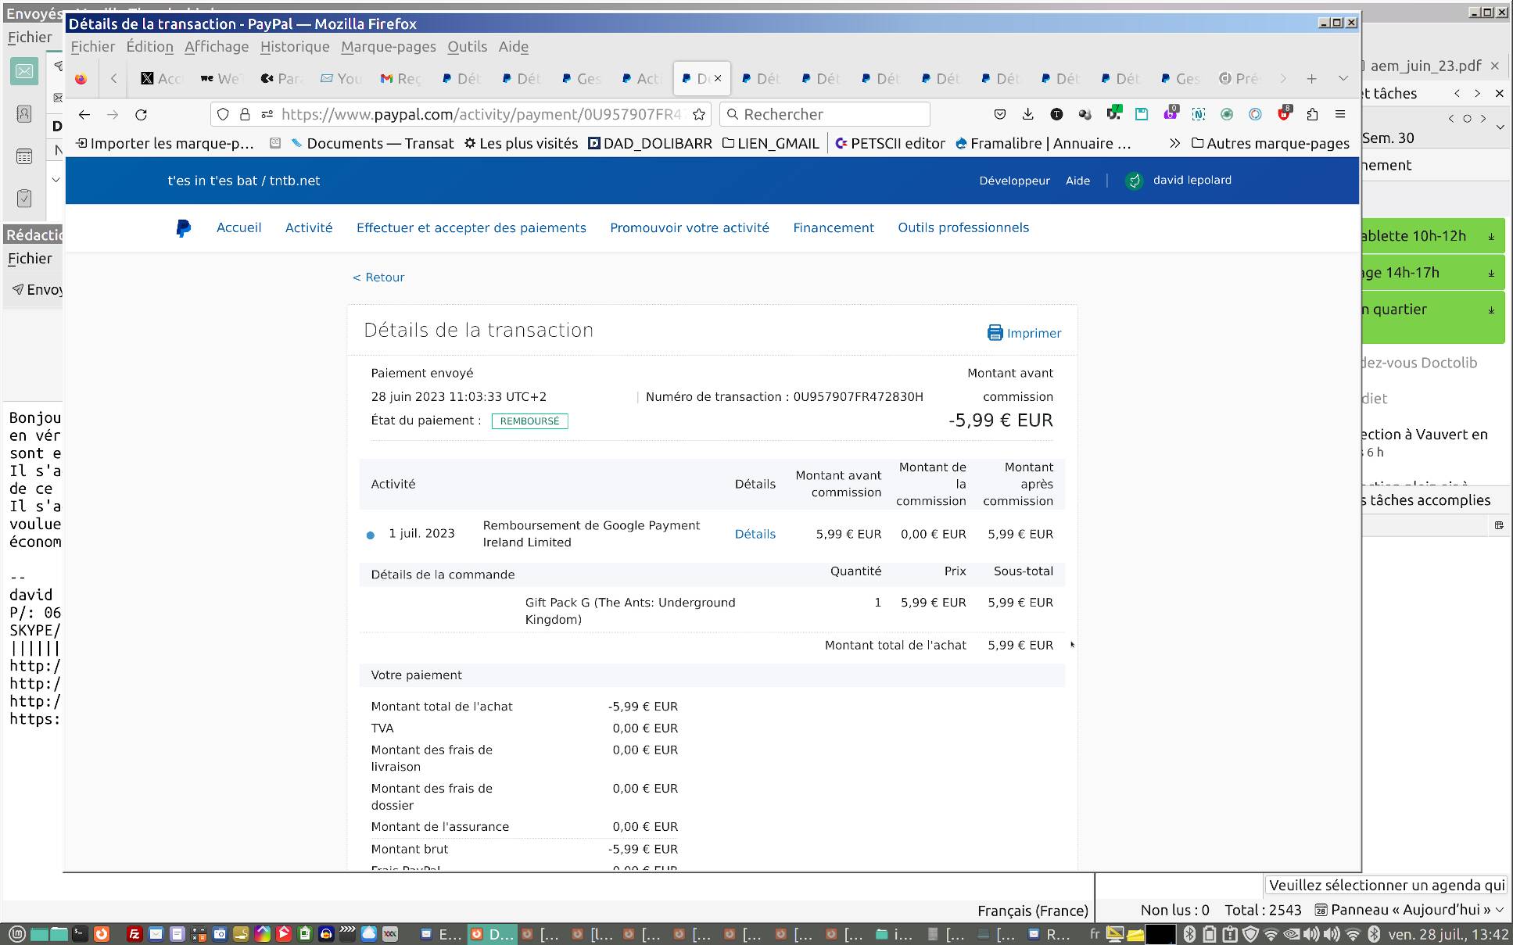
Task: Switch to the Activité PayPal tab
Action: click(x=641, y=78)
